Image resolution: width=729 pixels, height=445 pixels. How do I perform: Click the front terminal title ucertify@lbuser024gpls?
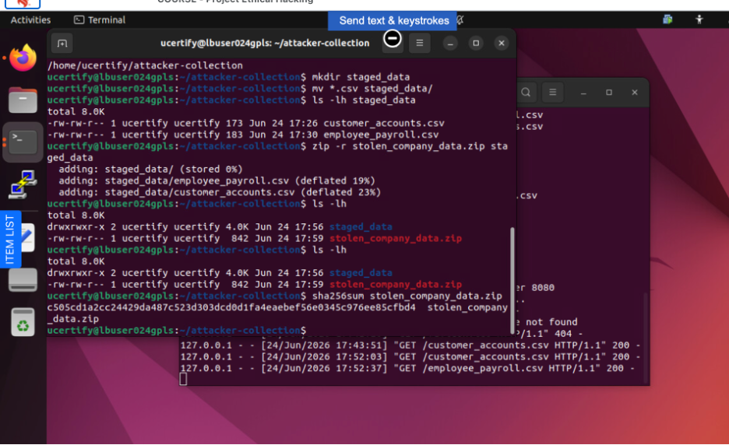tap(265, 44)
